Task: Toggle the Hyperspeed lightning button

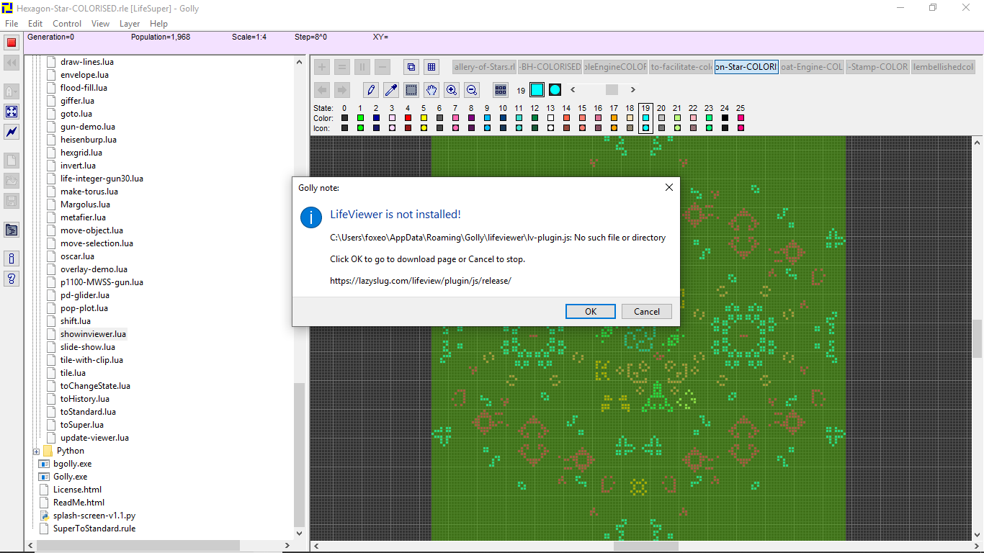Action: [x=12, y=132]
